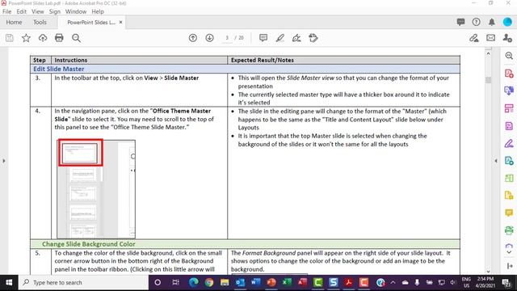Add a sticky note comment
517x291 pixels.
[263, 38]
